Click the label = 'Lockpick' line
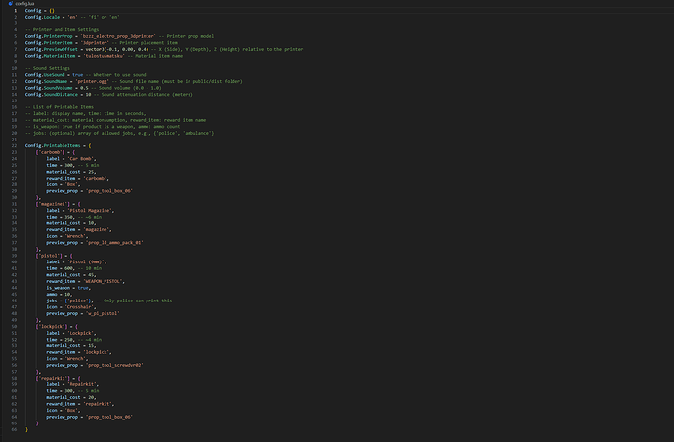Viewport: 674px width, 442px height. 71,333
